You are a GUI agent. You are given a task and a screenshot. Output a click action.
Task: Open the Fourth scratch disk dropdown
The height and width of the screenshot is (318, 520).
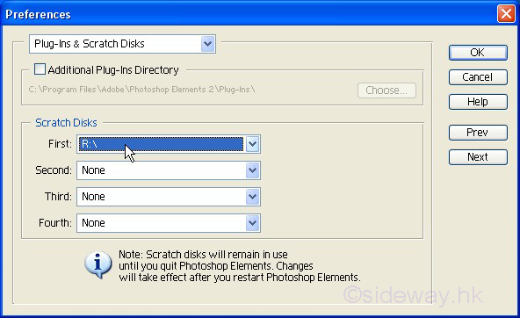169,223
